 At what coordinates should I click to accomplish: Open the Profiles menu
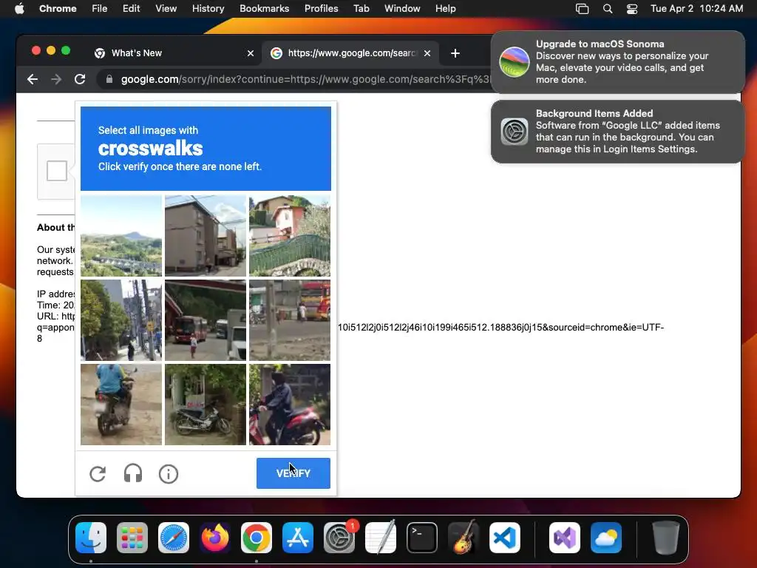point(321,8)
